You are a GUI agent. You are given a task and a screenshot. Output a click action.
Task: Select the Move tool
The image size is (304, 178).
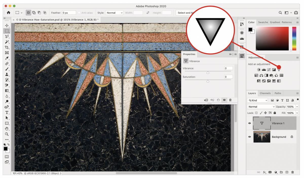coord(7,26)
